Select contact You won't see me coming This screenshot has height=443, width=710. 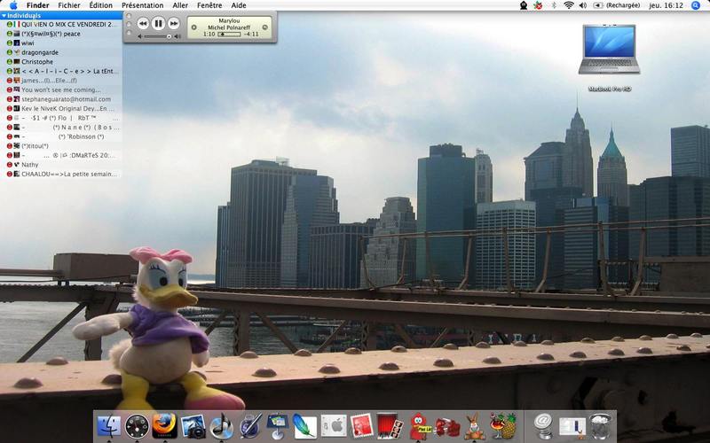pyautogui.click(x=61, y=90)
